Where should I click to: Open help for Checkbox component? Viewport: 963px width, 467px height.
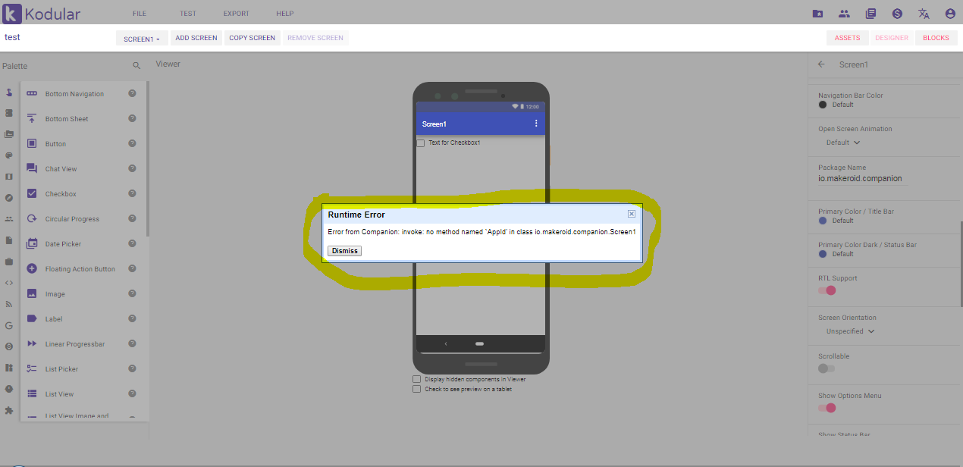[132, 193]
